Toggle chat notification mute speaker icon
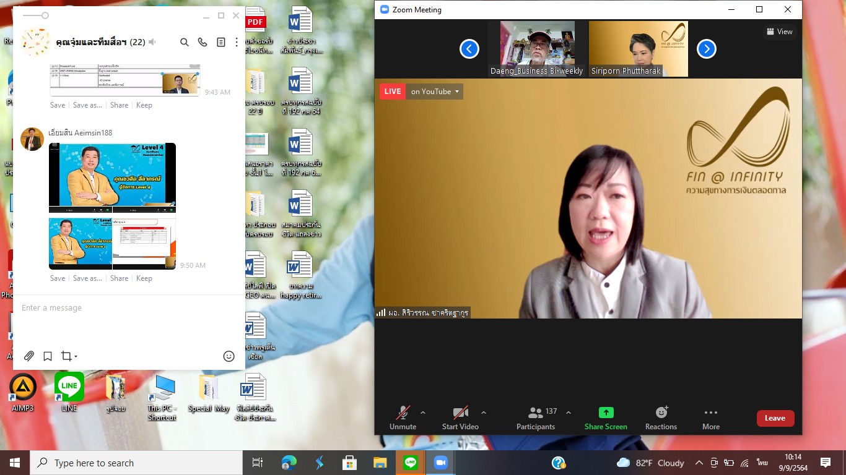The height and width of the screenshot is (475, 846). [152, 42]
